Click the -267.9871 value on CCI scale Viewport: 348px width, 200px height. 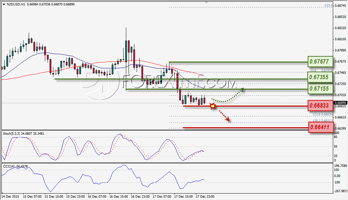tap(341, 191)
